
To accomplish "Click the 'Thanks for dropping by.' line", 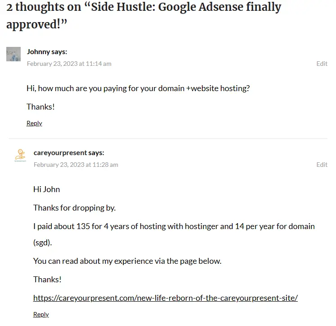I will tap(74, 208).
